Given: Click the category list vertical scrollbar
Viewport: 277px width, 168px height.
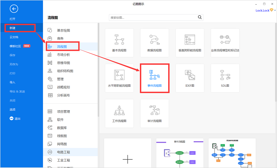Looking at the screenshot, I should click(x=98, y=70).
